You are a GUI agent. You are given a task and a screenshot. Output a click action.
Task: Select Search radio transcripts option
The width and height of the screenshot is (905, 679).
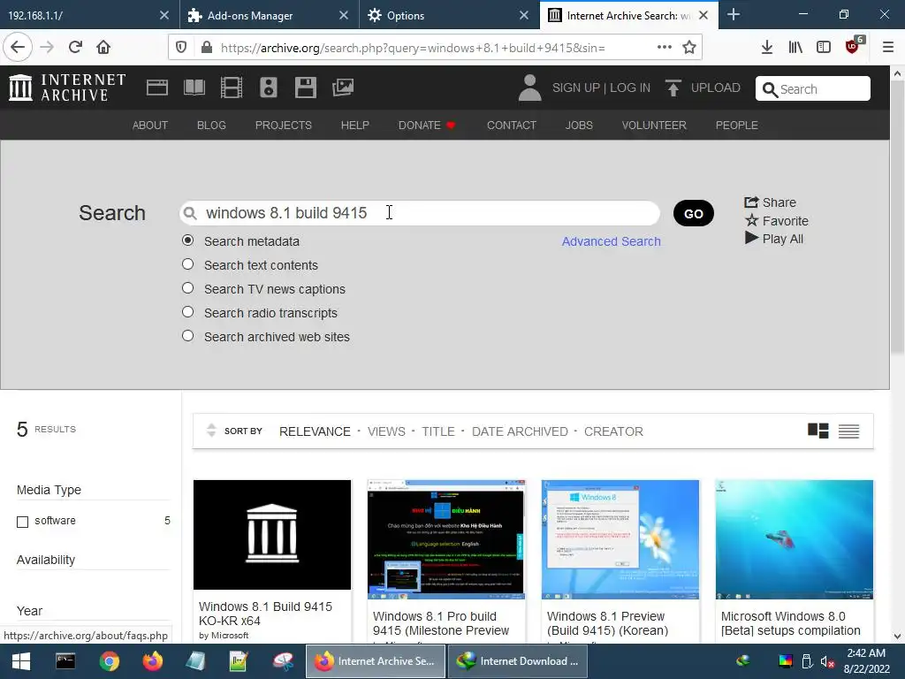pos(187,312)
